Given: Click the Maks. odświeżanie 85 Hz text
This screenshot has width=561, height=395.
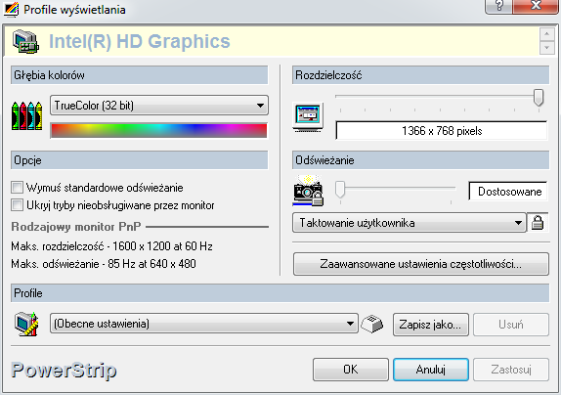Looking at the screenshot, I should 104,264.
